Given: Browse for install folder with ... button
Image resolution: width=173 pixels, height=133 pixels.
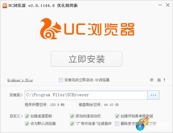Looking at the screenshot, I should [153, 95].
